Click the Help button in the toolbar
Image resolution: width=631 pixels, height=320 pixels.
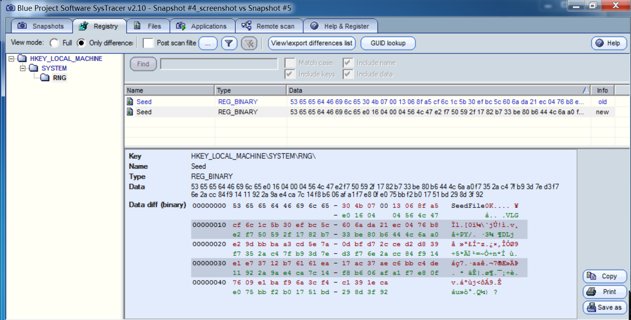point(609,43)
